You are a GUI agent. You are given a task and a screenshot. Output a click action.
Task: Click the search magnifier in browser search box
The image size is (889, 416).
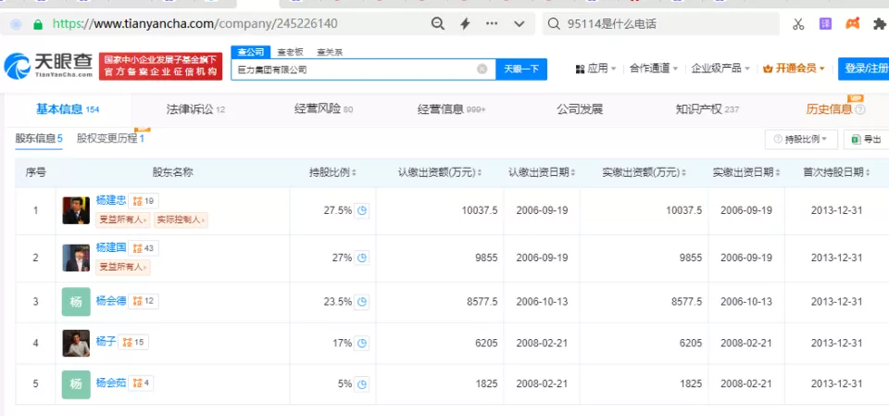pyautogui.click(x=556, y=24)
